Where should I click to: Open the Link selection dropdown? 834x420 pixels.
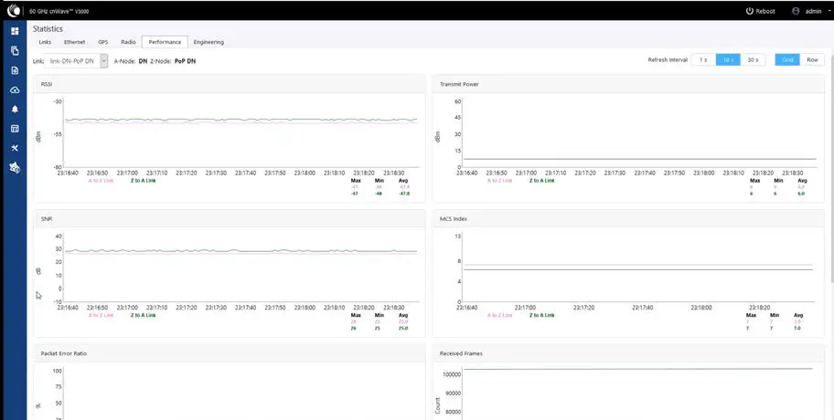pos(76,61)
